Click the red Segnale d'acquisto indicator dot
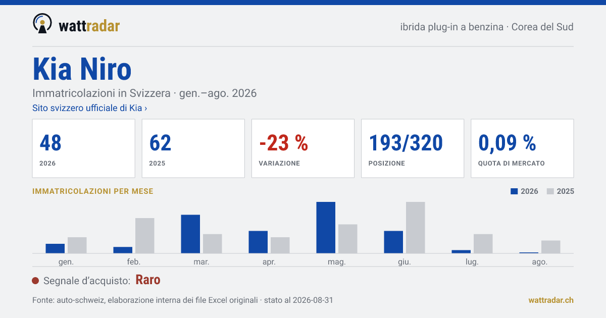Viewport: 606px width, 318px height. point(35,281)
